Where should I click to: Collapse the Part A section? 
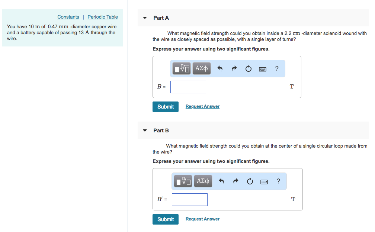[x=145, y=17]
